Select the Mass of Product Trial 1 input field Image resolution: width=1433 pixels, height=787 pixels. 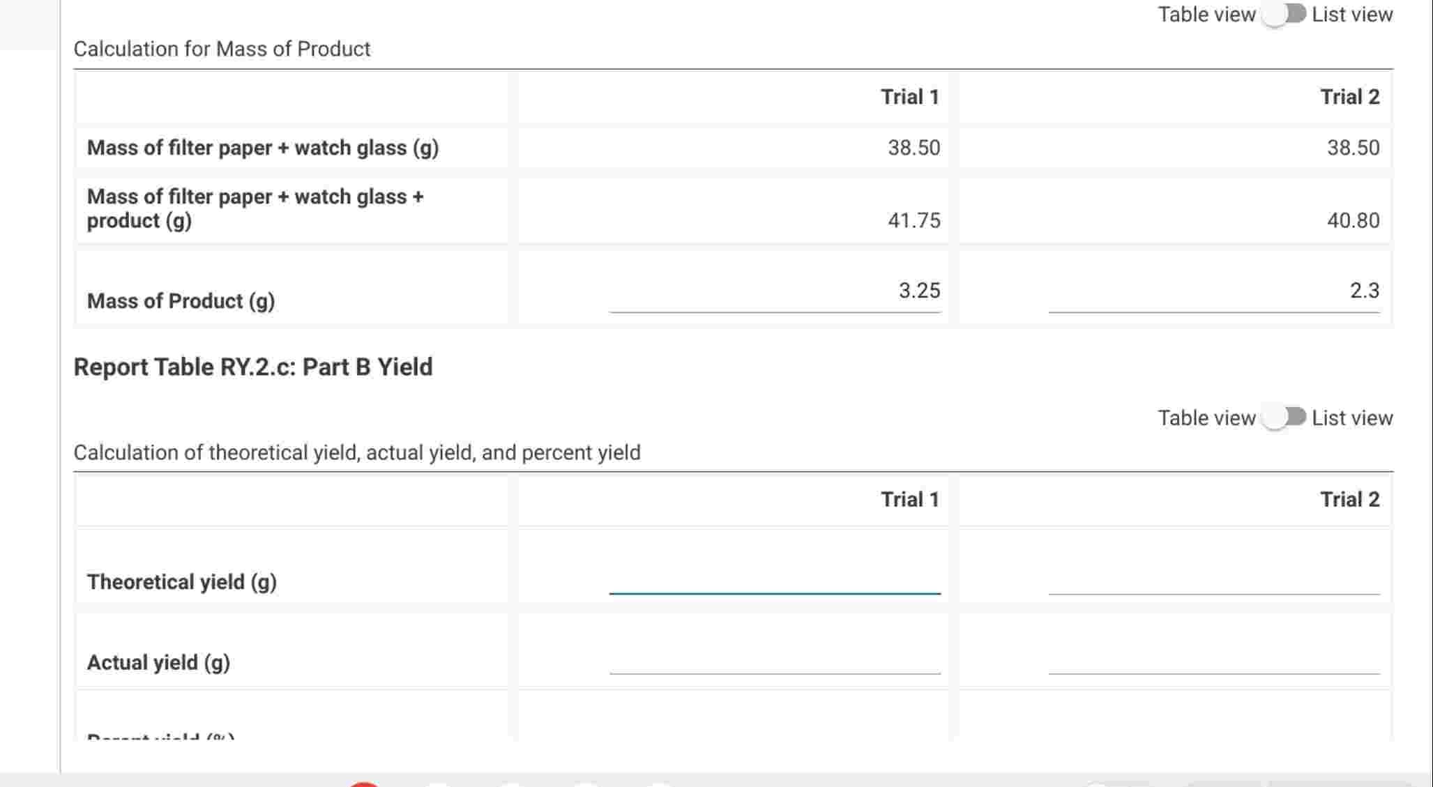coord(774,300)
